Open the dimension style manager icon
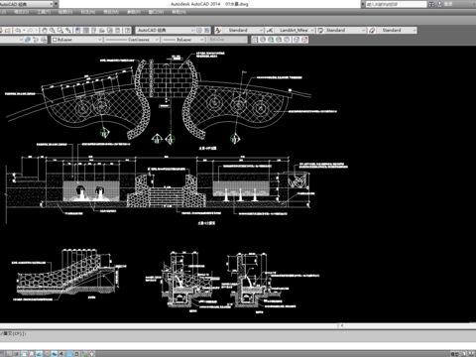The height and width of the screenshot is (357, 476). (270, 30)
